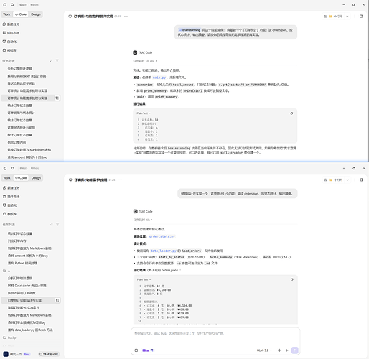Expand the Foclip folder in the task list
Viewport: 369px width, 359px height.
pos(9,337)
